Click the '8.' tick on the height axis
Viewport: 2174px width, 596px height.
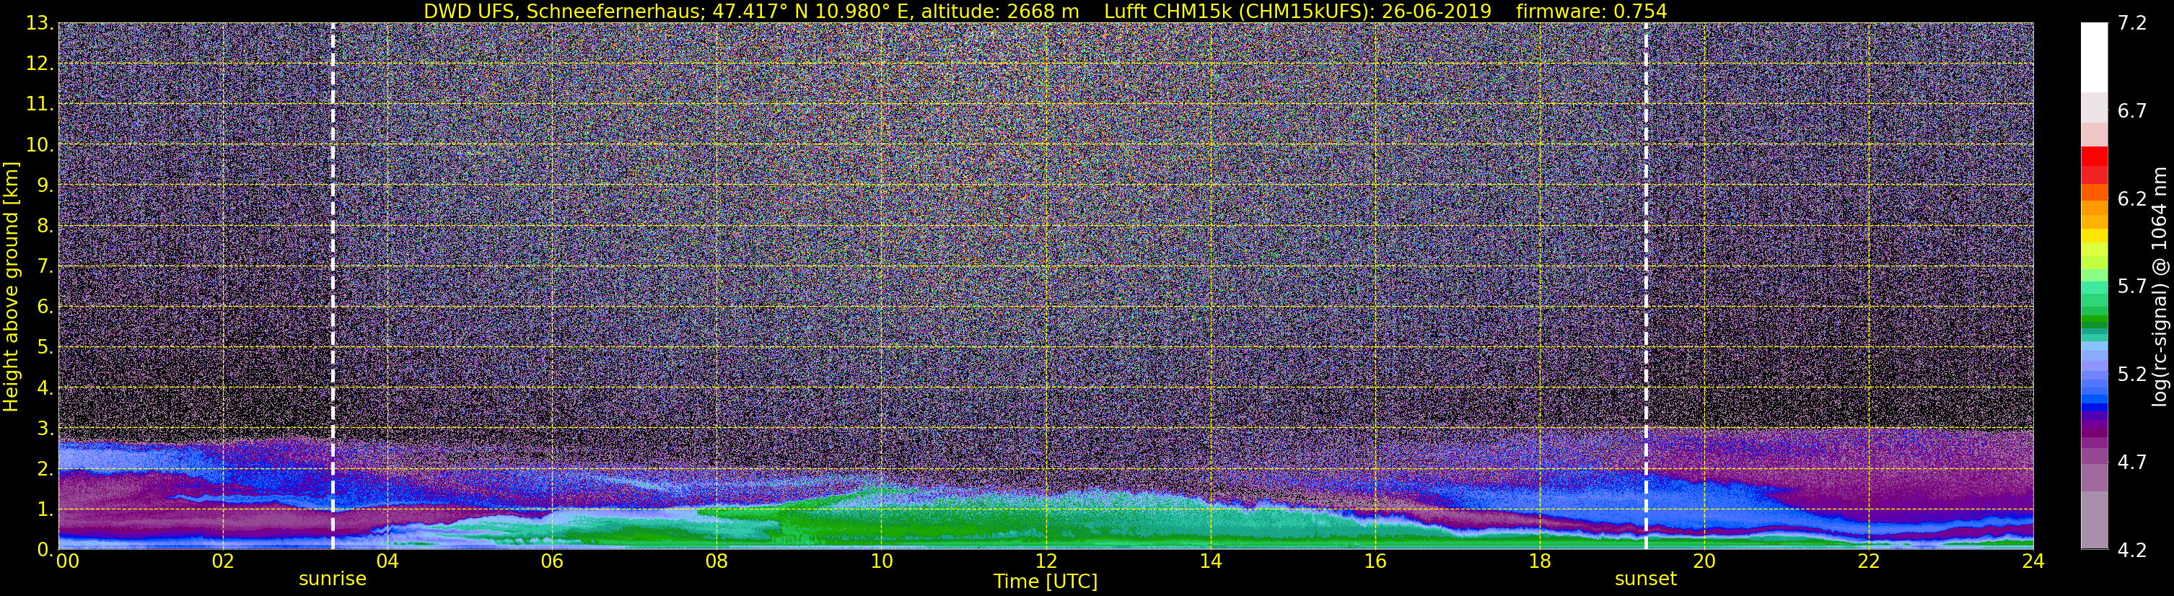pyautogui.click(x=45, y=225)
